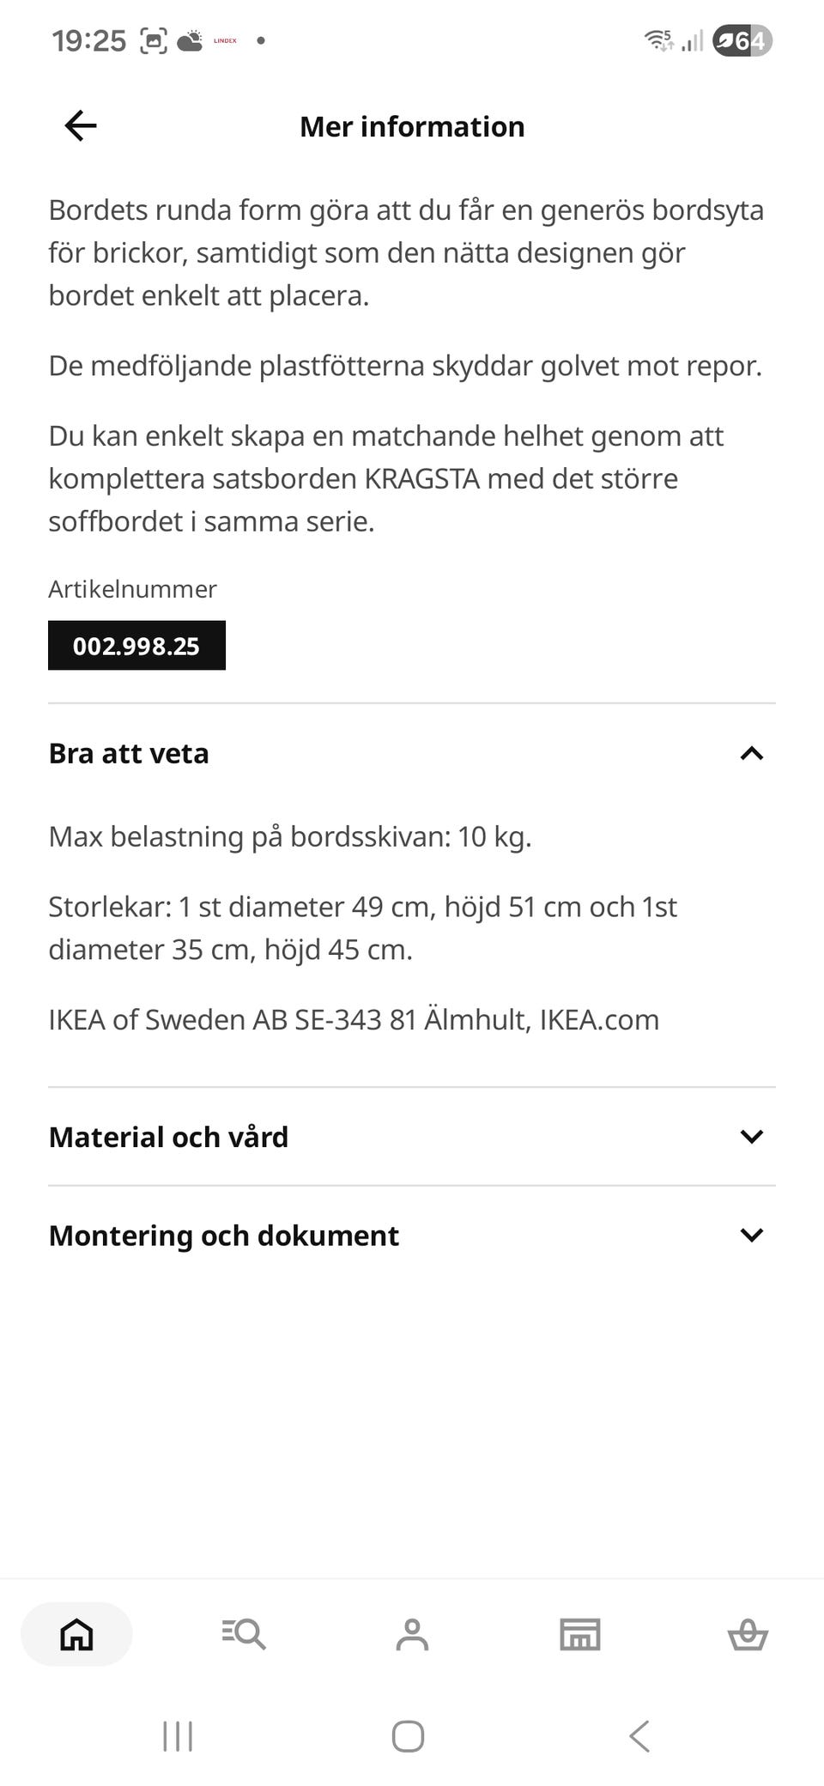Open the Home tab icon
Image resolution: width=824 pixels, height=1786 pixels.
[x=76, y=1634]
